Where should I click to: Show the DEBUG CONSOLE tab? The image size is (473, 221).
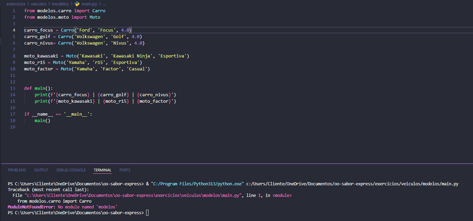[x=71, y=170]
